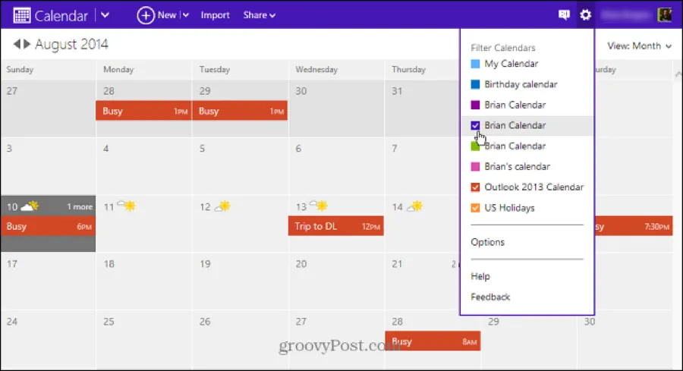Open Busy 6PM event on Sunday 10
The height and width of the screenshot is (371, 683).
point(48,226)
